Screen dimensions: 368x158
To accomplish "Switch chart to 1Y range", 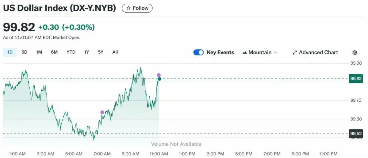I will point(87,52).
